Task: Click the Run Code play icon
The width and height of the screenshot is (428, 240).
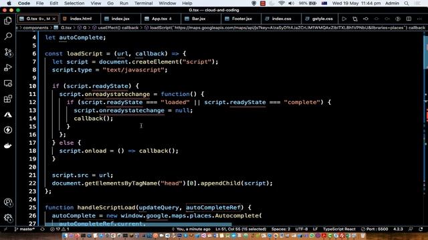Action: pyautogui.click(x=344, y=19)
